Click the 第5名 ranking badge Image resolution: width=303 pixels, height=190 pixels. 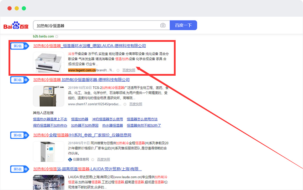coord(20,169)
